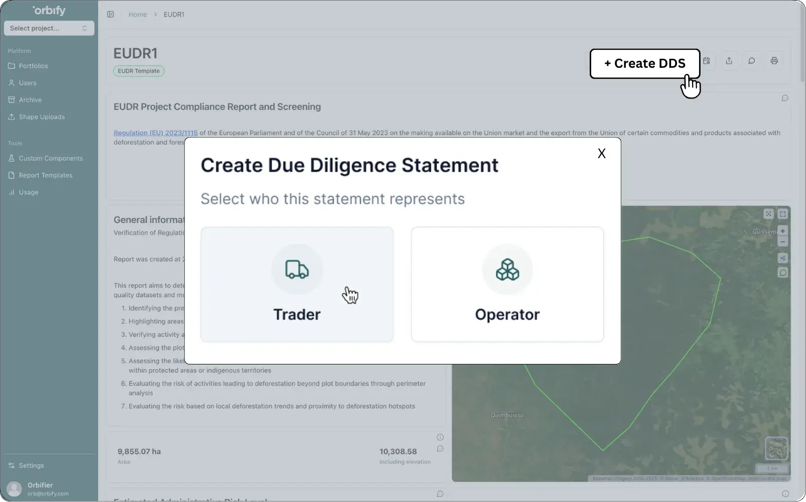Zoom in on the map with plus control
The height and width of the screenshot is (502, 806).
pyautogui.click(x=782, y=231)
